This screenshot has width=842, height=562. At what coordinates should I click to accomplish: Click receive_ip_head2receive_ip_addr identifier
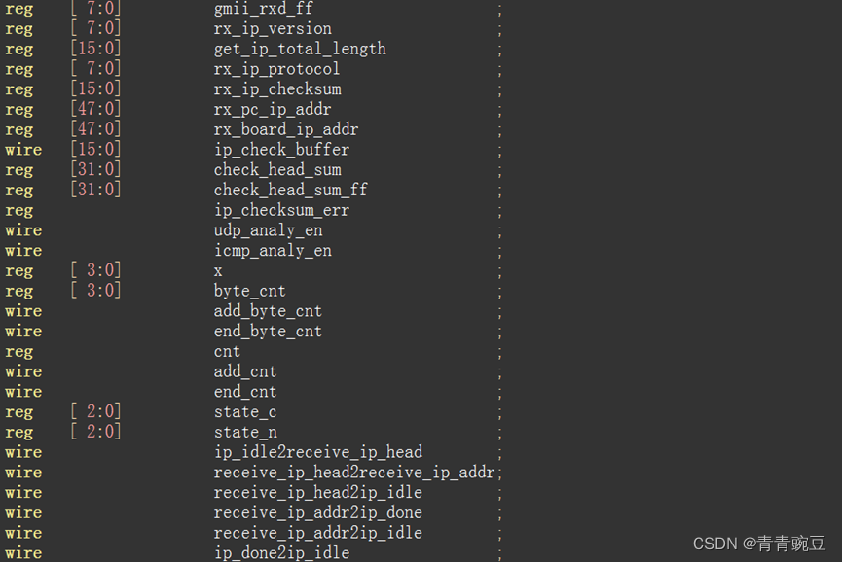pos(354,473)
